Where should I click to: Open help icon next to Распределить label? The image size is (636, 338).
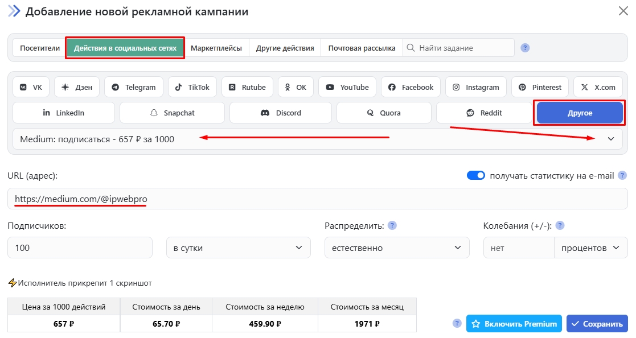point(392,225)
